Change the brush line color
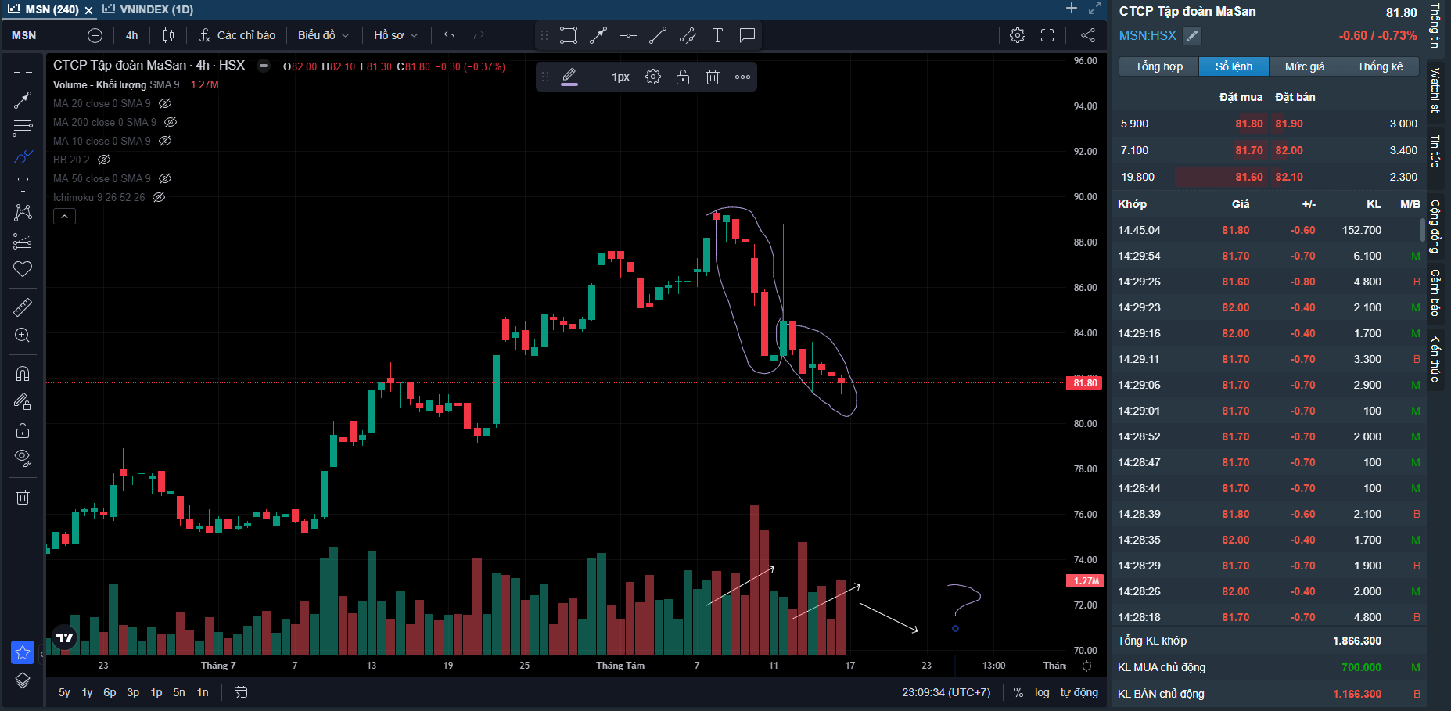The height and width of the screenshot is (711, 1451). [x=569, y=77]
